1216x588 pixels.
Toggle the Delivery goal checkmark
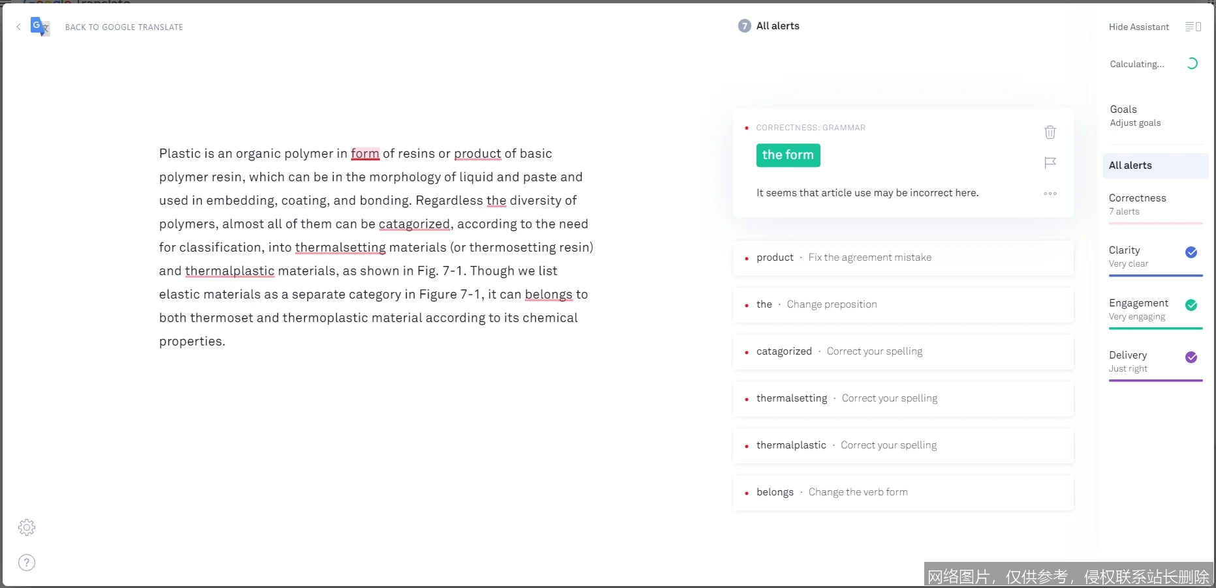pyautogui.click(x=1192, y=357)
